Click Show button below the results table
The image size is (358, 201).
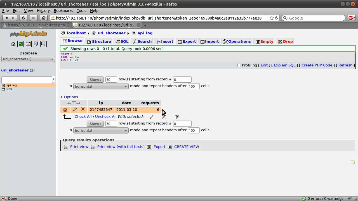pyautogui.click(x=95, y=124)
